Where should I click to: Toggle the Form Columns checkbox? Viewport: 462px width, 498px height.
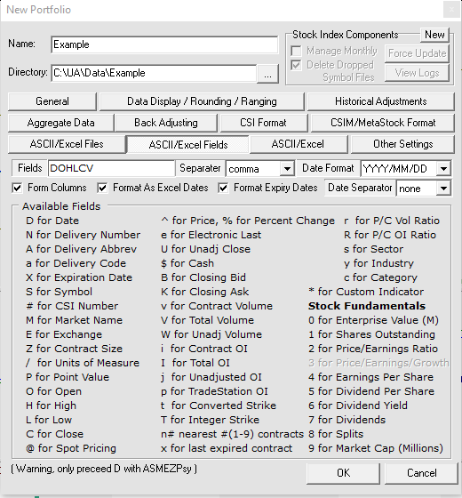[x=17, y=188]
